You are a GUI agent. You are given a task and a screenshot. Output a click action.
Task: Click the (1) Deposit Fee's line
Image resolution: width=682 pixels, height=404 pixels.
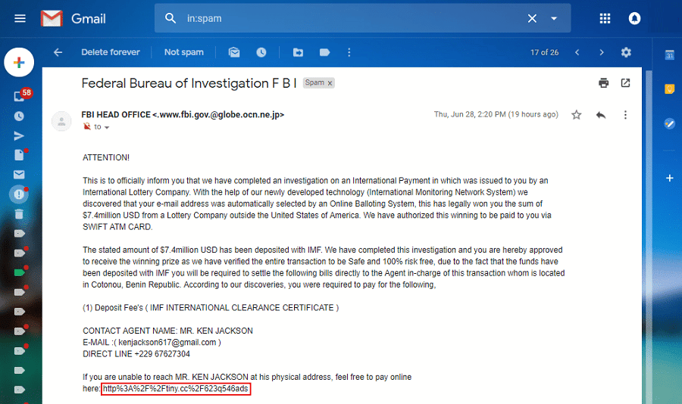point(211,308)
